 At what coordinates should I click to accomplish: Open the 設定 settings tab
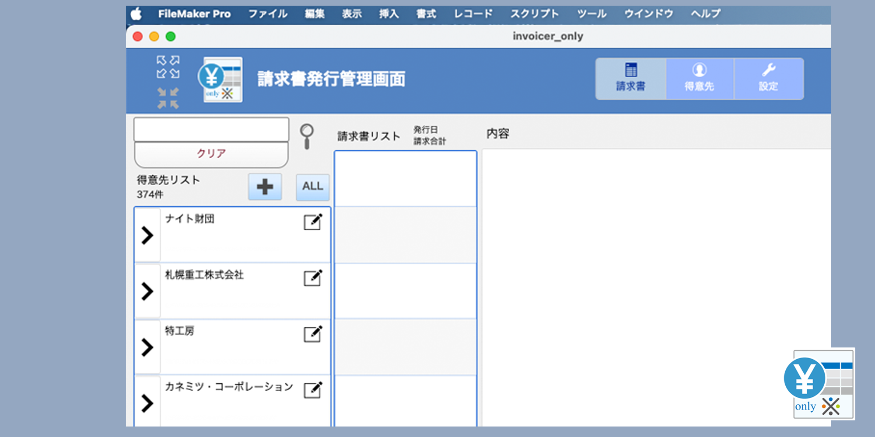click(x=768, y=79)
